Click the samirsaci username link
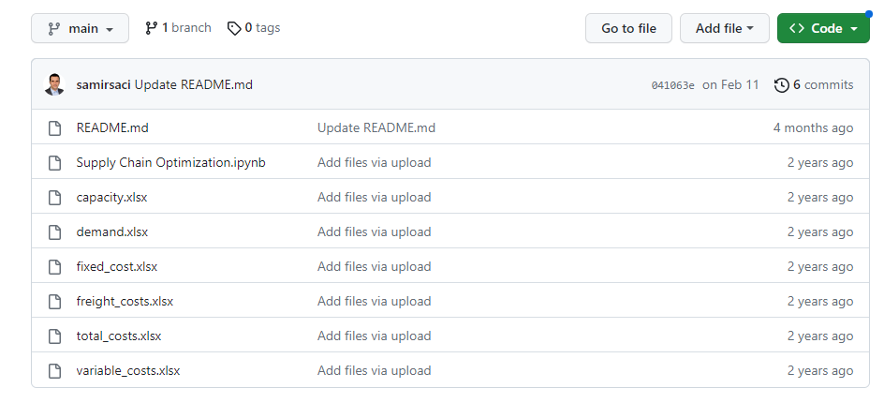 coord(104,84)
